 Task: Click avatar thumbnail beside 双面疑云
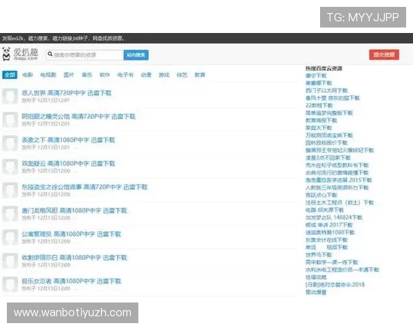[x=10, y=166]
